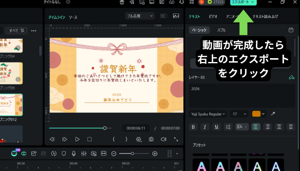
Task: Step to previous frame
Action: (52, 139)
